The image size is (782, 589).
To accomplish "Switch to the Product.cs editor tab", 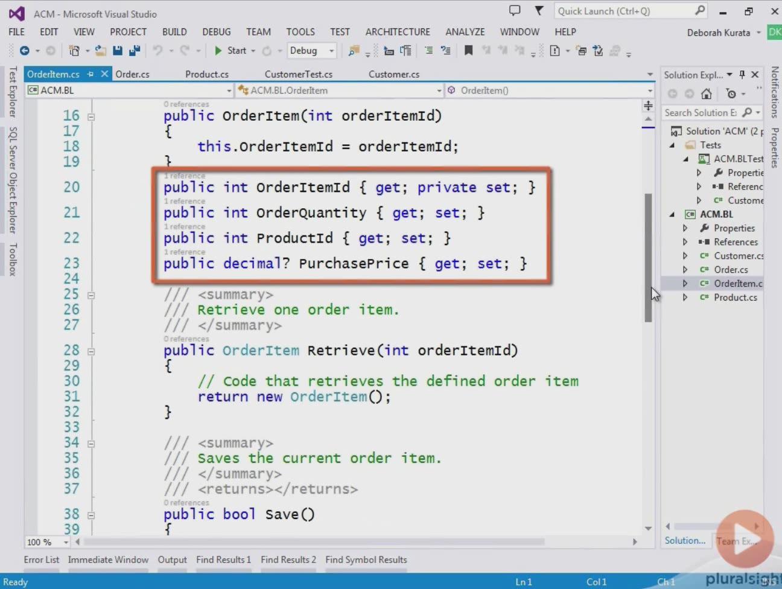I will 207,74.
